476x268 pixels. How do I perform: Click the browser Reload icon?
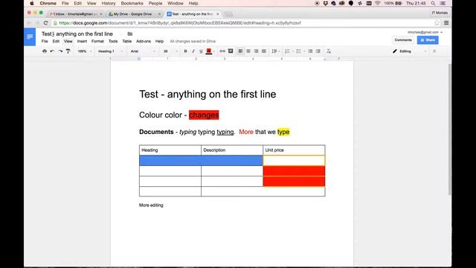[45, 23]
